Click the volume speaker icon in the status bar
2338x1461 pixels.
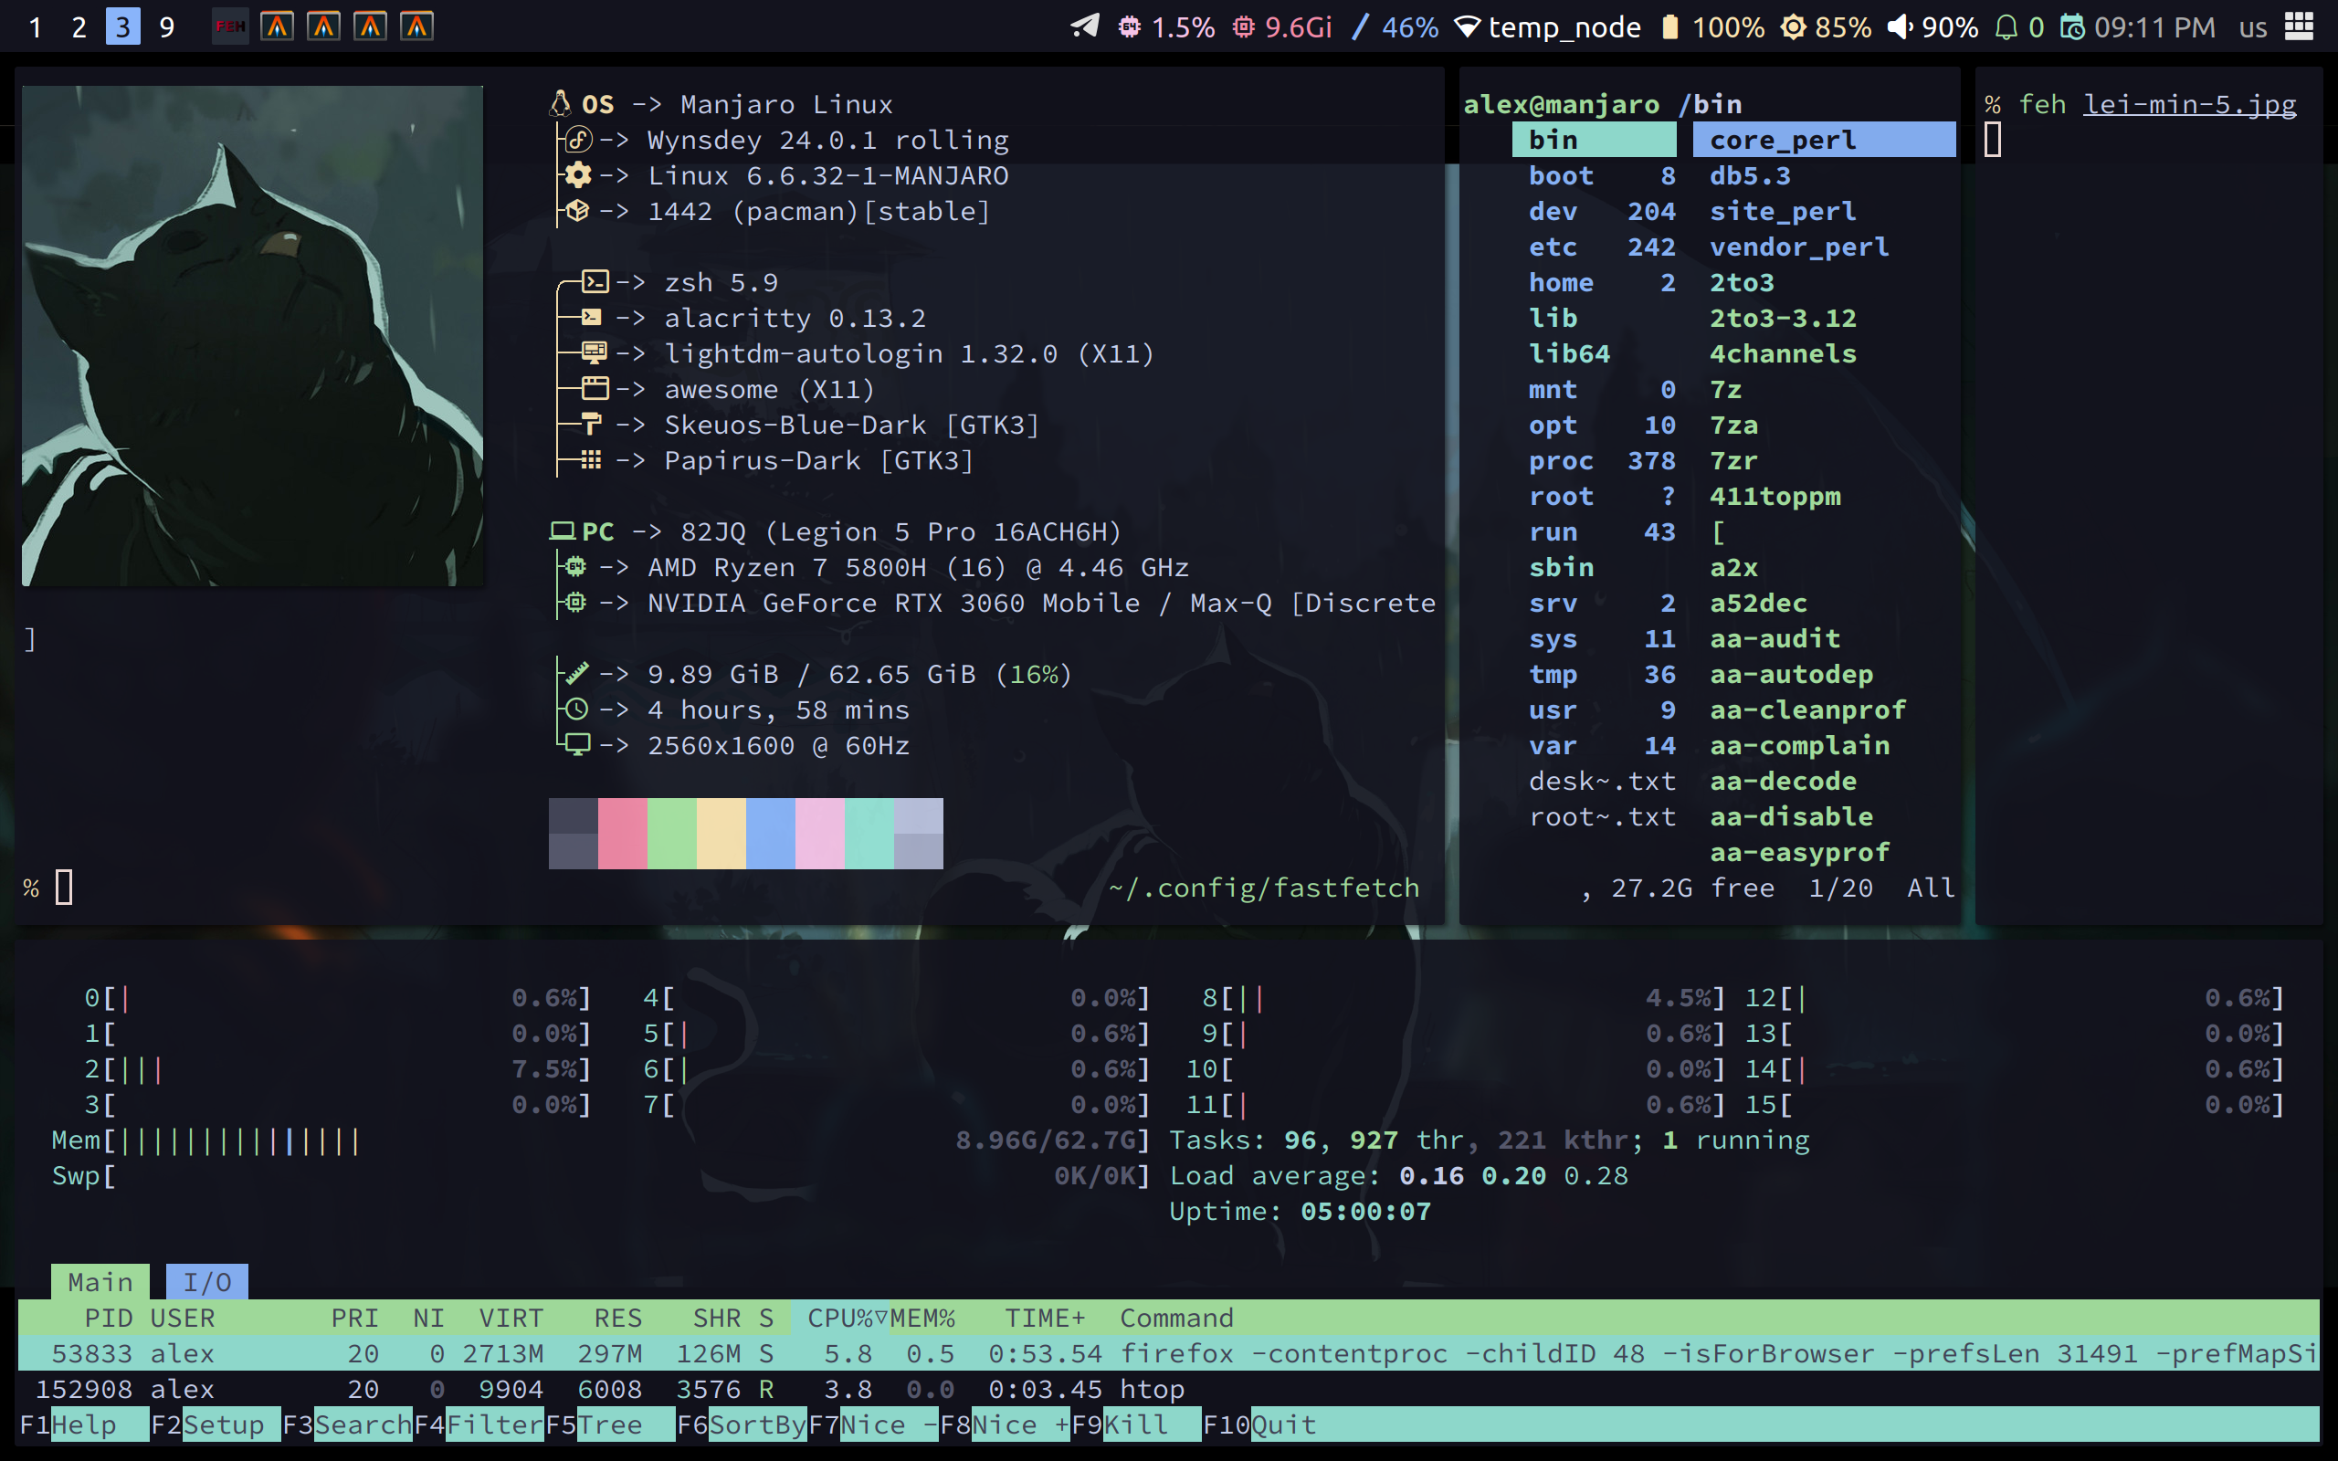pos(1900,26)
